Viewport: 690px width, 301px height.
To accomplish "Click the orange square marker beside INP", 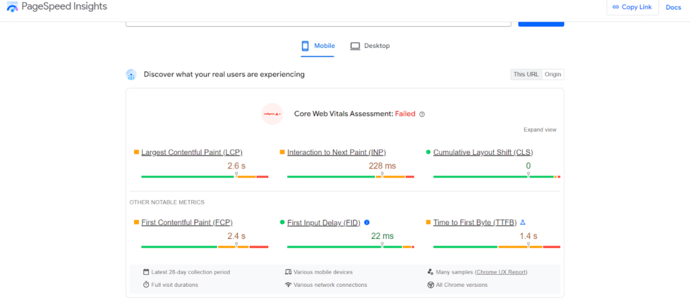I will point(282,152).
